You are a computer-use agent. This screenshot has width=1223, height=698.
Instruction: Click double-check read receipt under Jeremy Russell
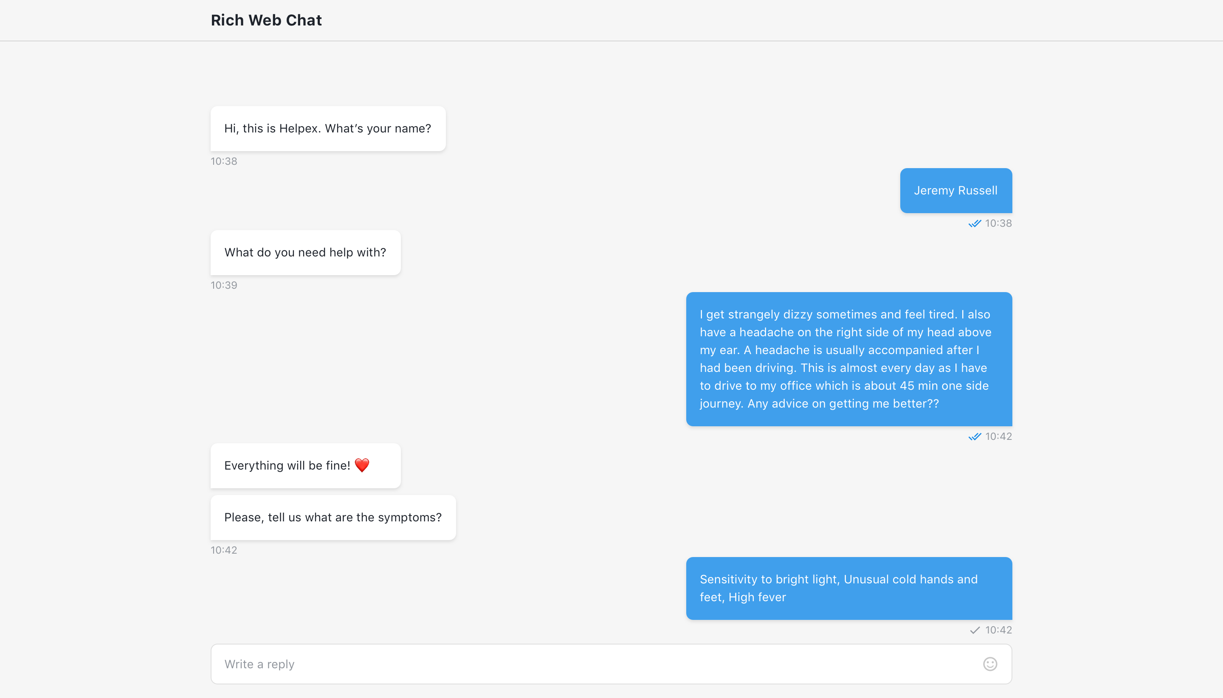pos(975,224)
